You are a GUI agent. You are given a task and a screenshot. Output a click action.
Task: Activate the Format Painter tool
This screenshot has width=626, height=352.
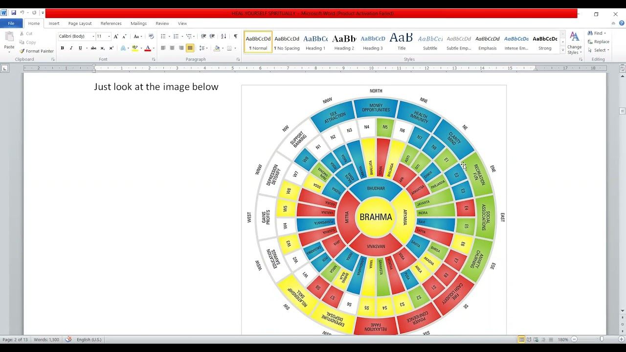tap(37, 51)
